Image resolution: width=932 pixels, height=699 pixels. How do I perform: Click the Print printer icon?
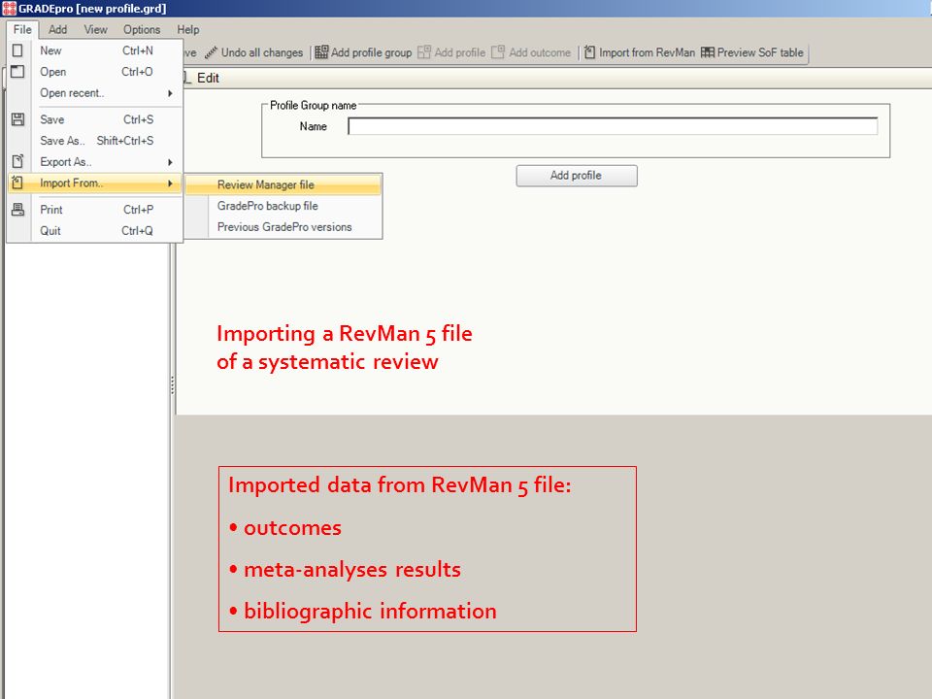17,210
